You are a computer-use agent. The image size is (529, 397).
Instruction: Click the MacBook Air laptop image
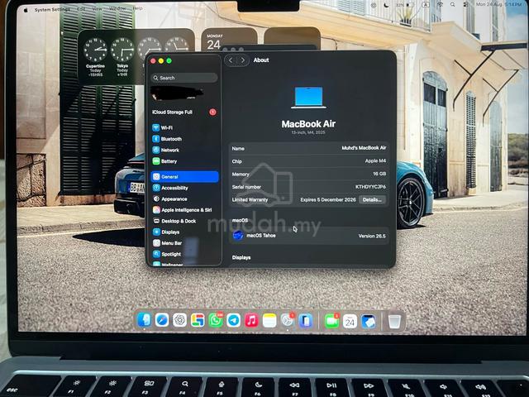tap(308, 98)
